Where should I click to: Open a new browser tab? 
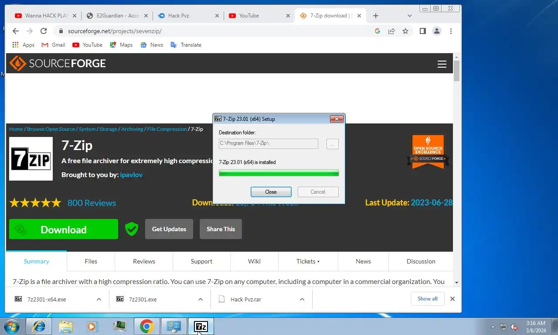coord(376,16)
